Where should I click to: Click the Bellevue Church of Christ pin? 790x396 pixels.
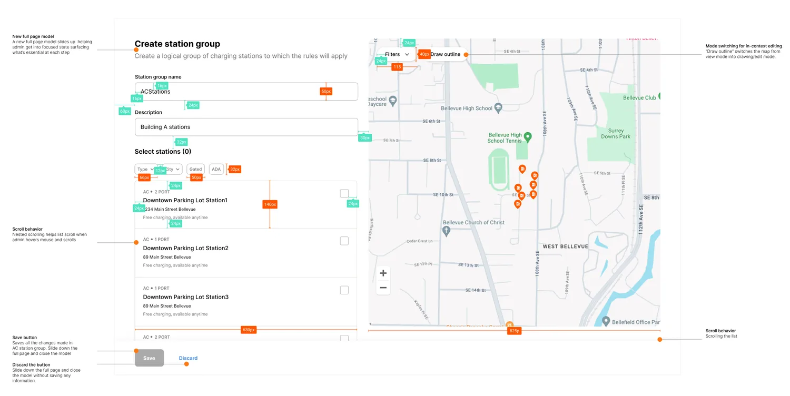(446, 231)
